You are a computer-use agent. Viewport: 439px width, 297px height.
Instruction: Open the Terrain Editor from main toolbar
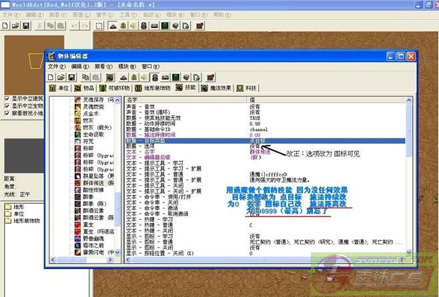click(x=112, y=25)
